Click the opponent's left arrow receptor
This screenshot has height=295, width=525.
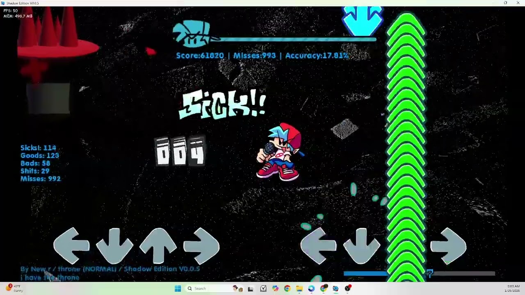[71, 246]
